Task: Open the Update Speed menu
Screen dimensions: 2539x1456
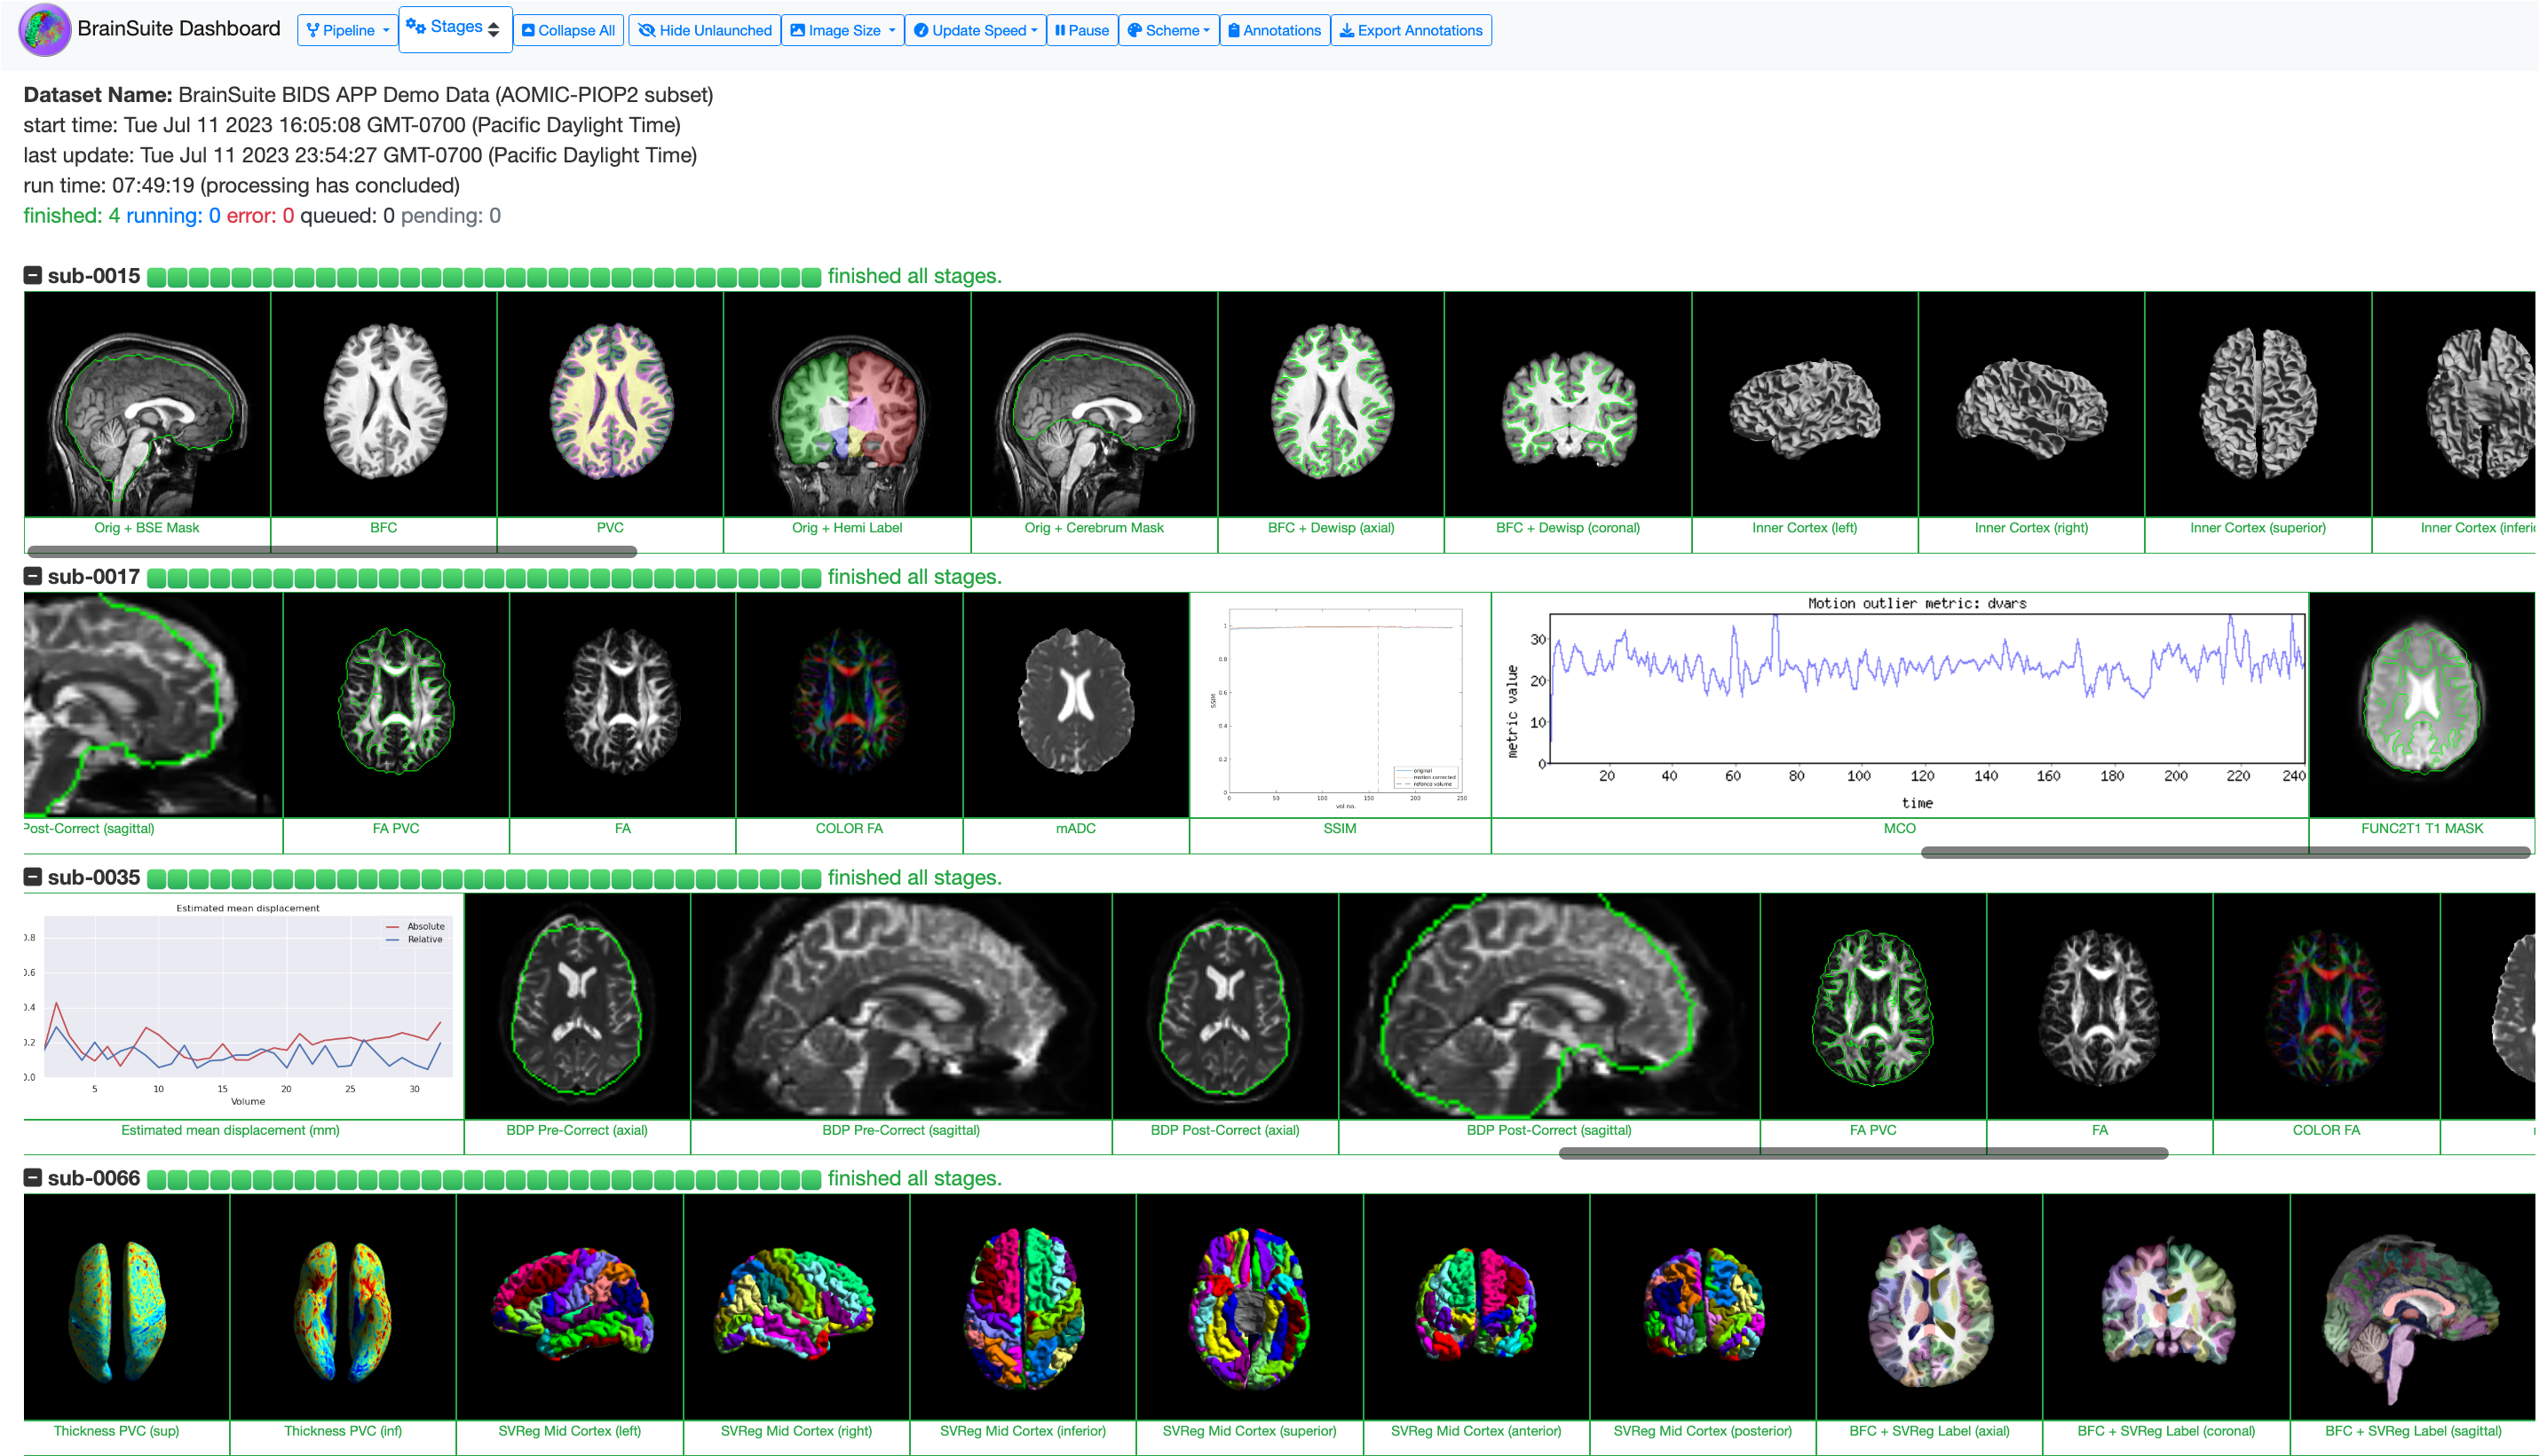Action: point(976,30)
